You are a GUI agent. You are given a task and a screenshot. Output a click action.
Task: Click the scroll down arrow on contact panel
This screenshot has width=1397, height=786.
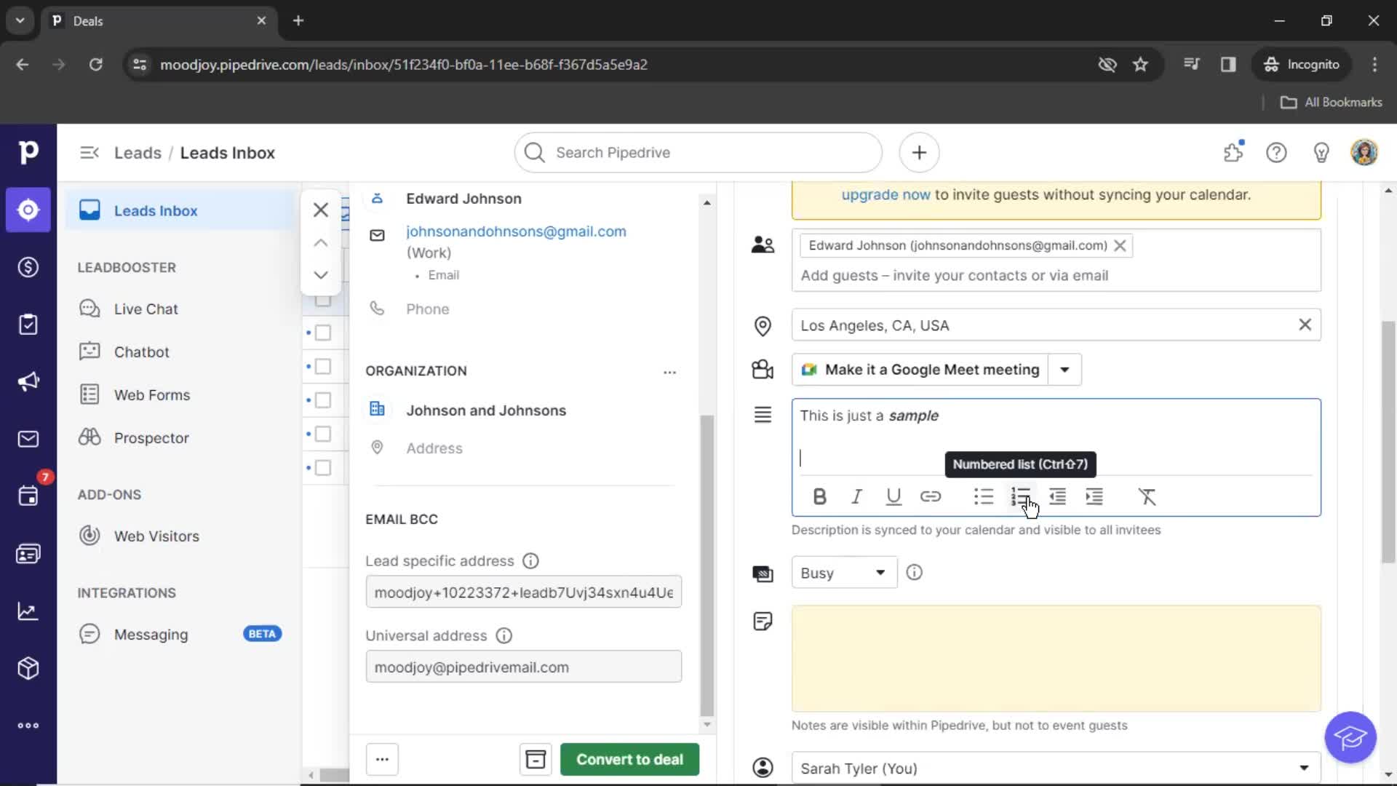point(319,277)
